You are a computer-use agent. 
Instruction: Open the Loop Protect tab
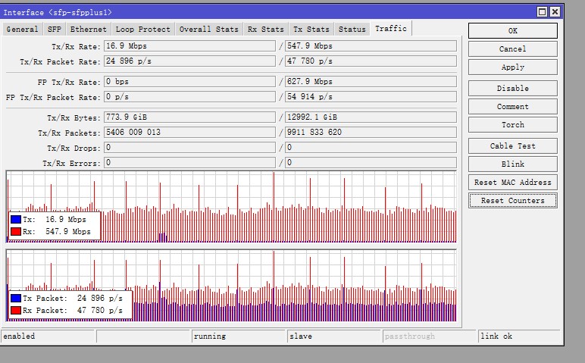143,29
